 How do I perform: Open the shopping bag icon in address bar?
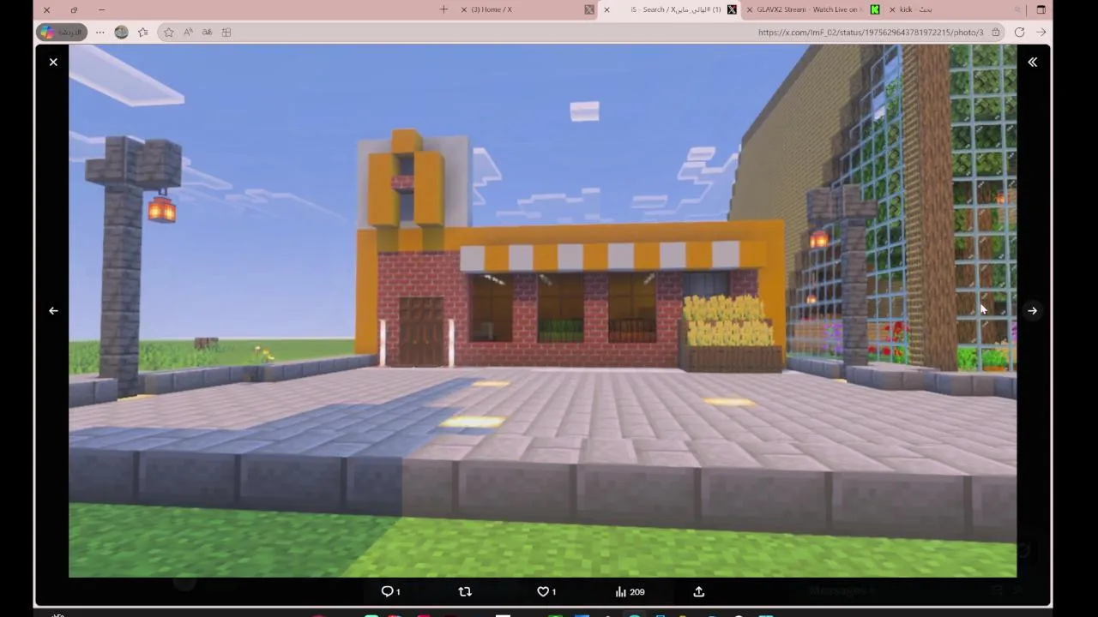pyautogui.click(x=996, y=32)
